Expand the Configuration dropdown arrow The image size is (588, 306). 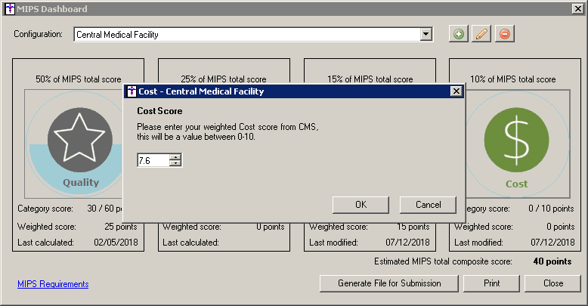[x=426, y=35]
